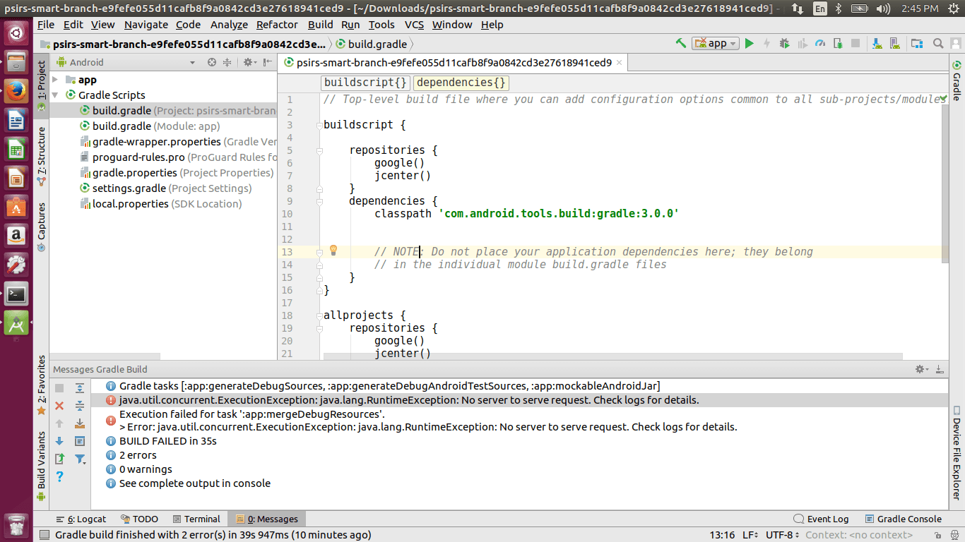965x542 pixels.
Task: Open the TODO tool window button
Action: [x=139, y=519]
